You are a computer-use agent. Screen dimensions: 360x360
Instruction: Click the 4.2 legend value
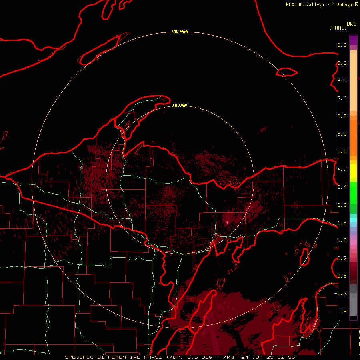point(342,170)
